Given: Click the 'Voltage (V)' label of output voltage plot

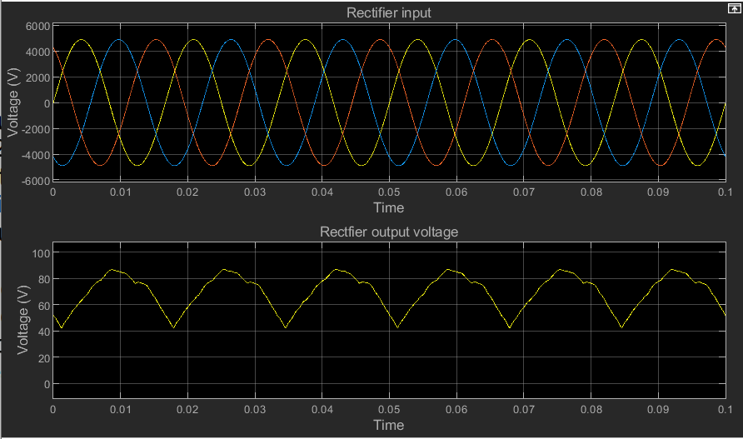Looking at the screenshot, I should (x=22, y=320).
